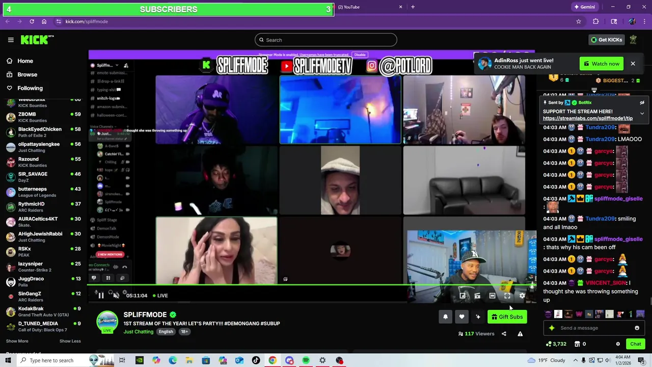This screenshot has height=367, width=652.
Task: Go to browser home page
Action: pos(44,21)
